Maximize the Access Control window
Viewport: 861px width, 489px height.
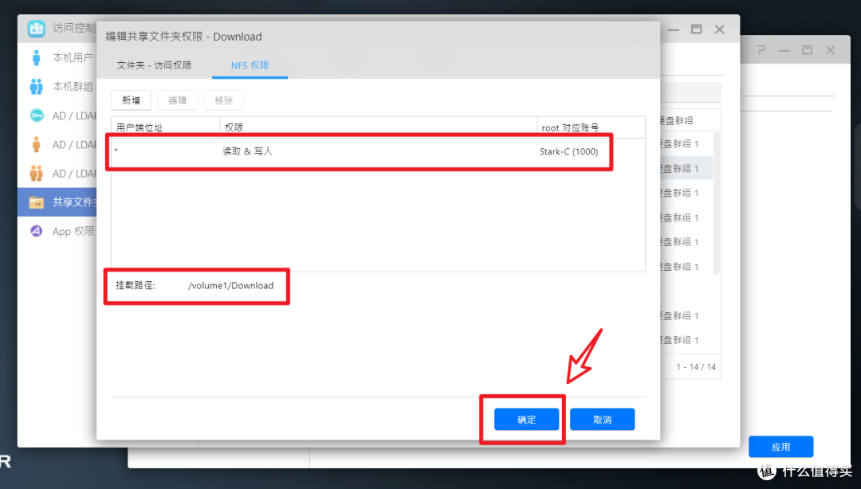696,29
